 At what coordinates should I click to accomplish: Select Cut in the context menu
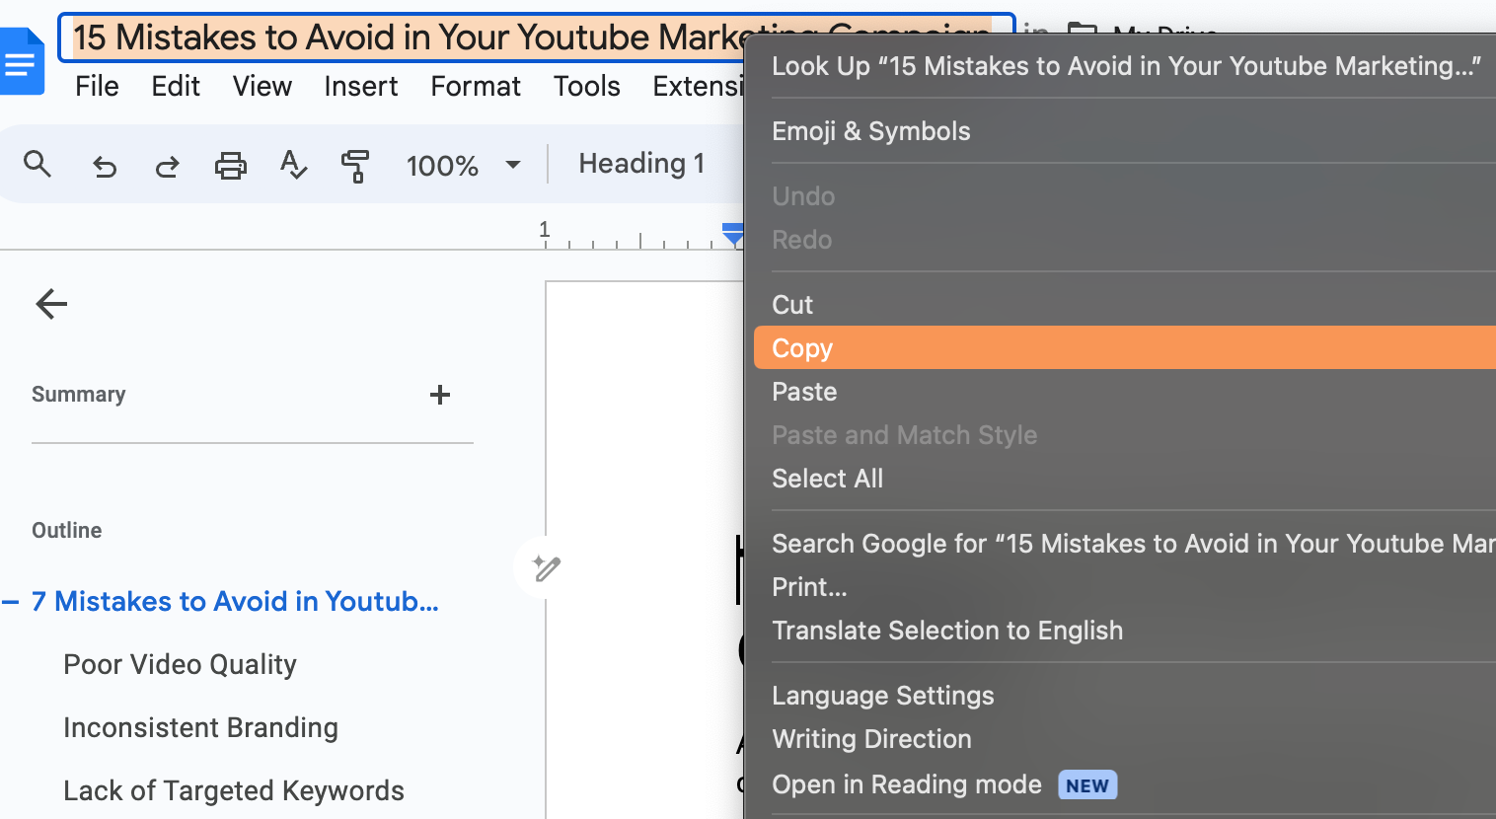pyautogui.click(x=792, y=305)
